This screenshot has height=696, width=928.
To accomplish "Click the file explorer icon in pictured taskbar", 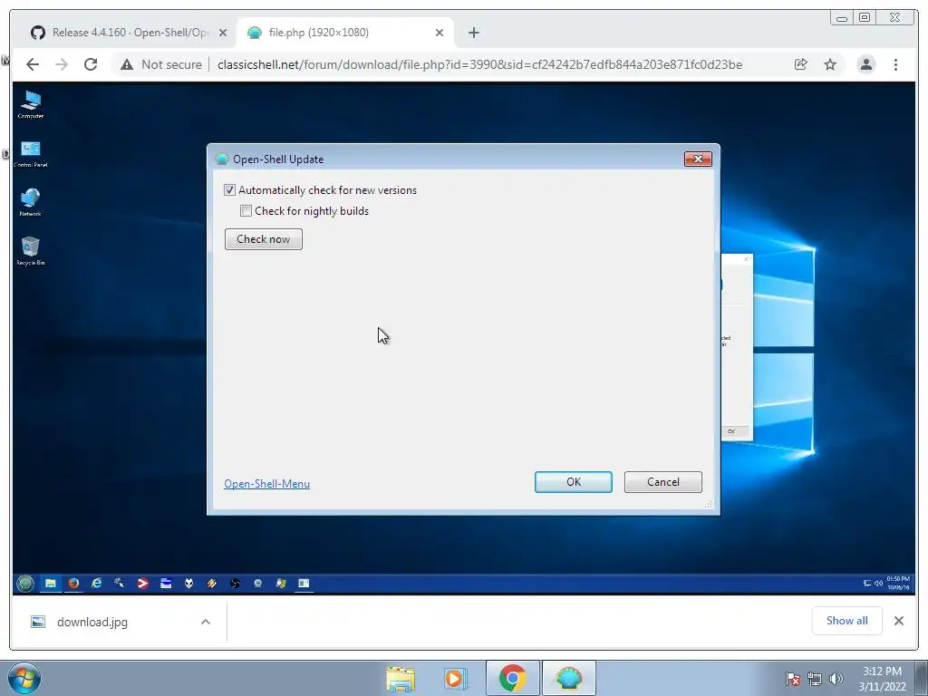I will point(51,584).
